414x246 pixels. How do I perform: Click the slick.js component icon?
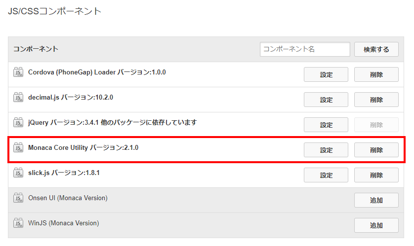coord(19,173)
